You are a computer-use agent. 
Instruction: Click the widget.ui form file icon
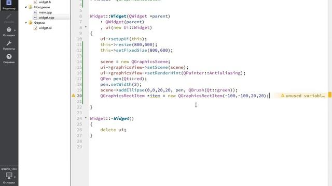tap(35, 28)
